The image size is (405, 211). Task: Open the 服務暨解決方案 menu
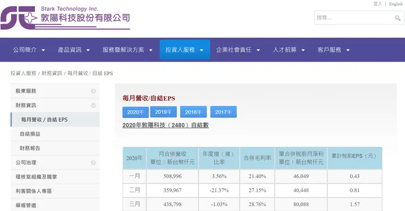(123, 50)
